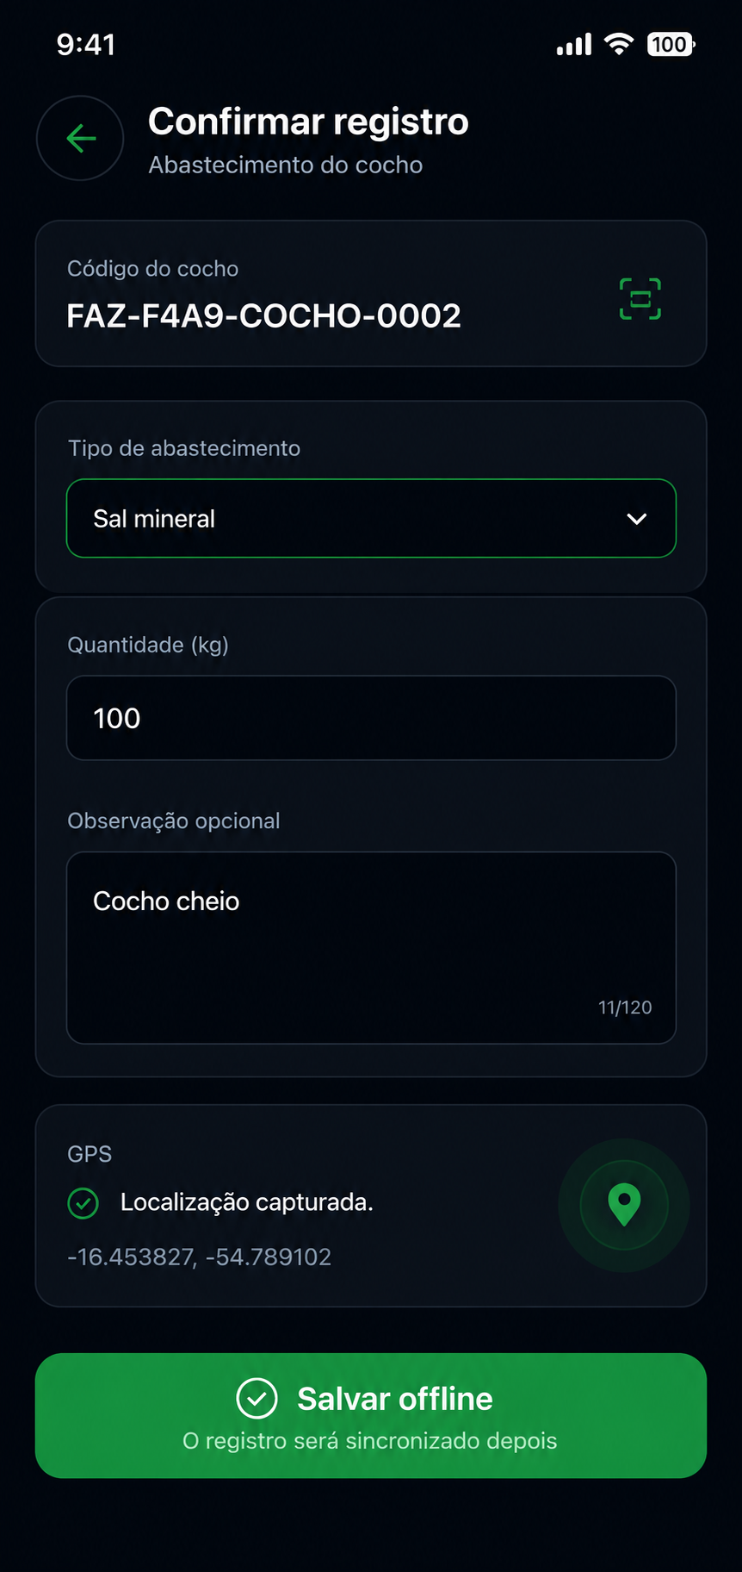This screenshot has width=742, height=1572.
Task: Tap the green back arrow button
Action: 80,138
